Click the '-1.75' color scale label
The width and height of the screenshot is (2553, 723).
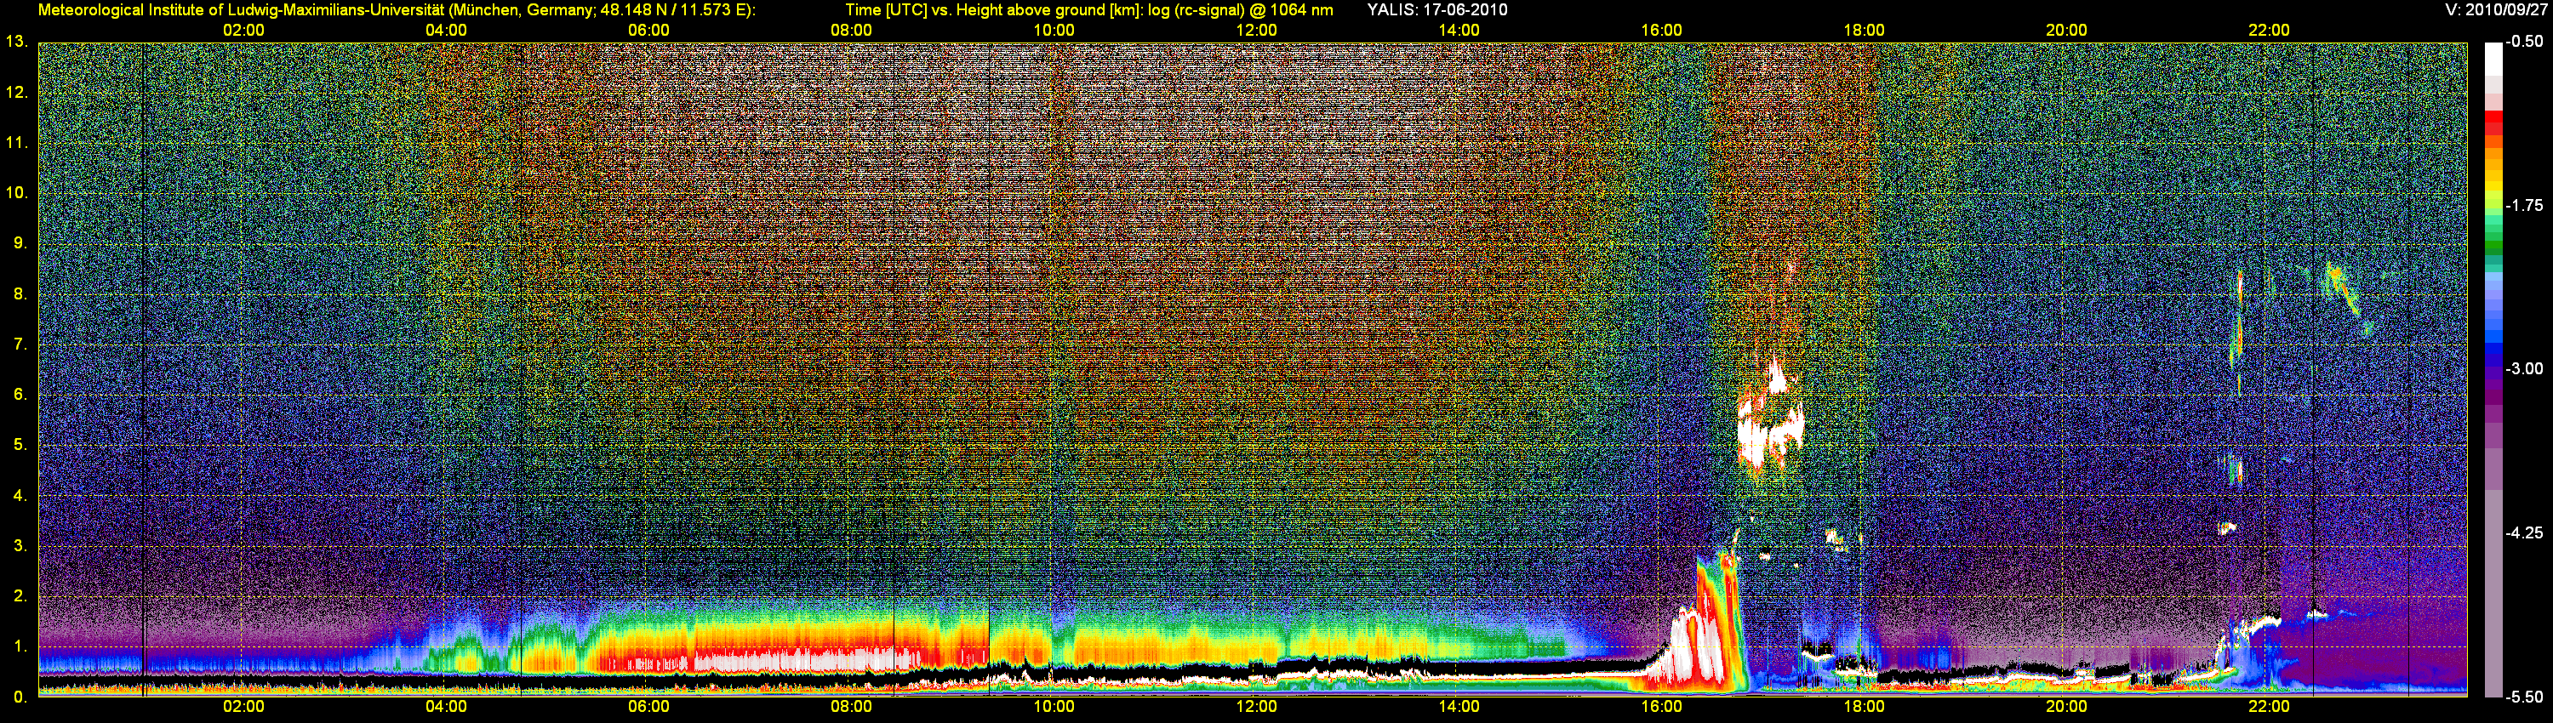(2524, 205)
